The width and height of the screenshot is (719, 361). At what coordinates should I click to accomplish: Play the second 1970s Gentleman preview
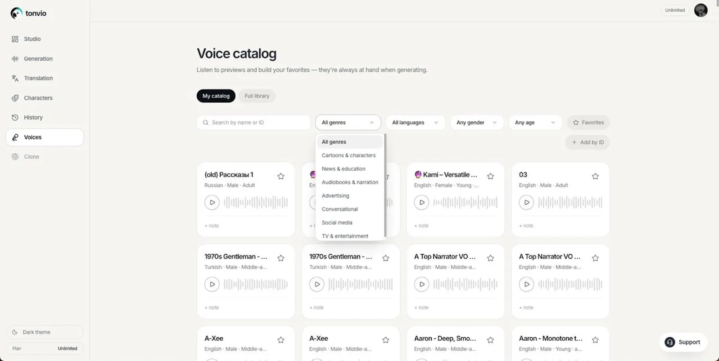tap(317, 284)
